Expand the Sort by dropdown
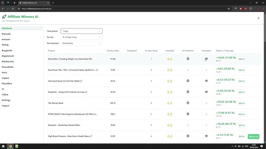 81,37
